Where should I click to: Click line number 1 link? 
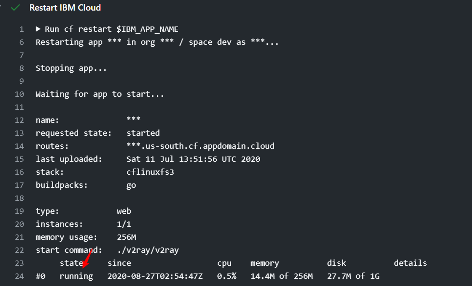(21, 29)
